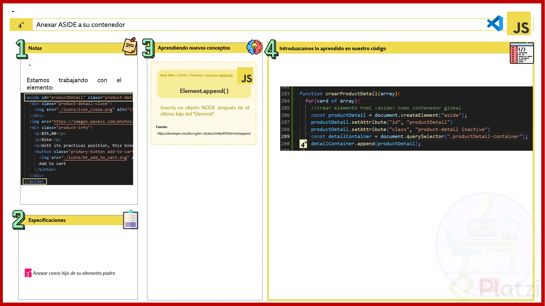This screenshot has height=306, width=545.
Task: Click the <p>$35,00</p> code line
Action: click(x=50, y=133)
